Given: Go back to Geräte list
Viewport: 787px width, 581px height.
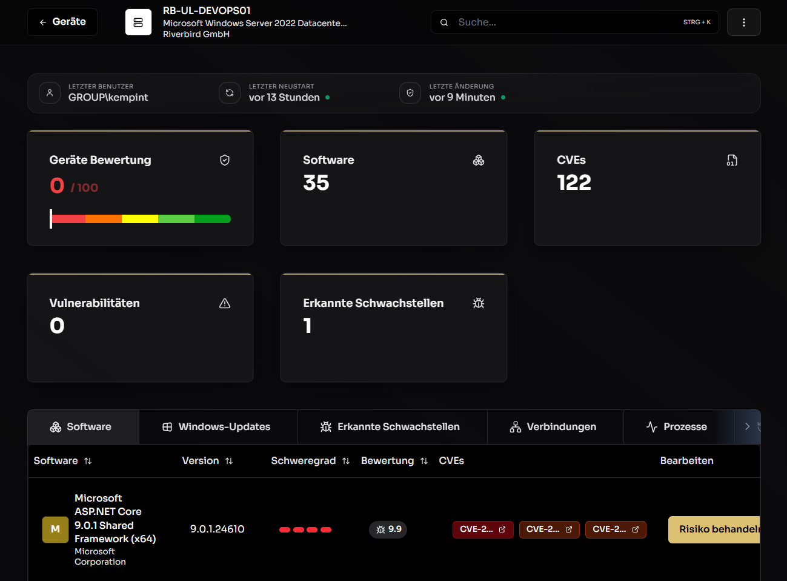Looking at the screenshot, I should click(62, 22).
